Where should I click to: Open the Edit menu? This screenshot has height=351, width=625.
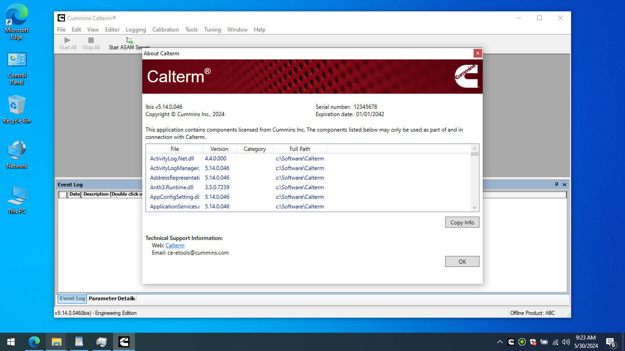tap(76, 30)
